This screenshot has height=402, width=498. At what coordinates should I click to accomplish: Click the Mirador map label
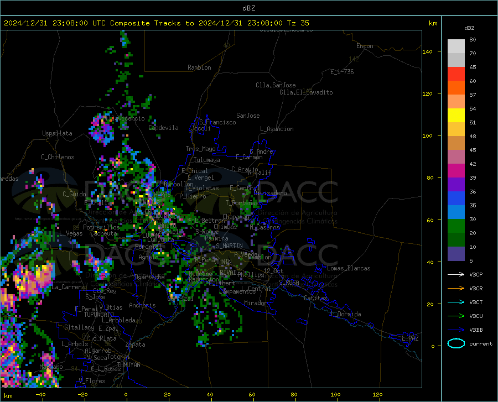tap(255, 303)
